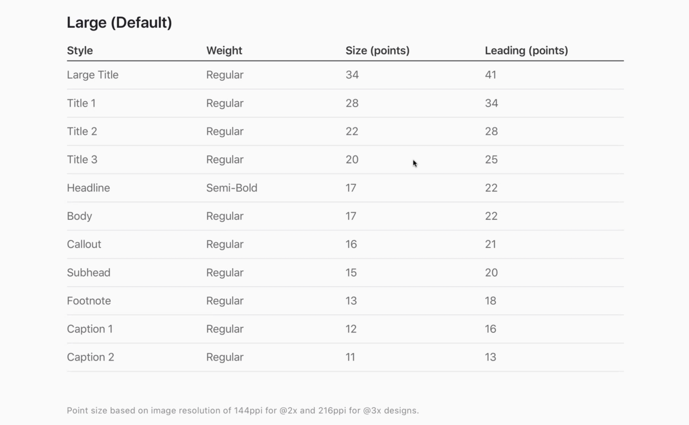Viewport: 689px width, 425px height.
Task: Click the Caption 1 style name
Action: point(90,329)
